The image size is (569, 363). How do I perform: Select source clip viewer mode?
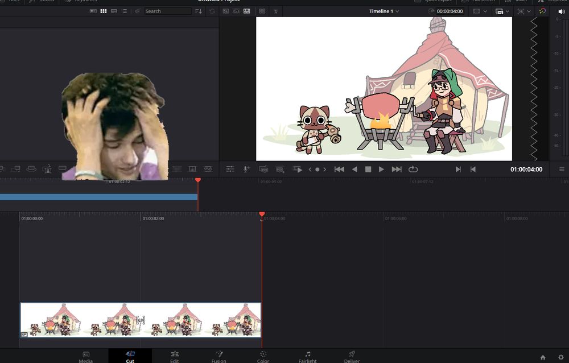click(x=226, y=11)
